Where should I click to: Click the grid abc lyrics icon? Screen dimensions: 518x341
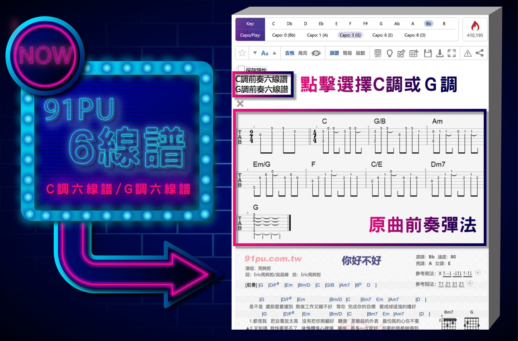pyautogui.click(x=378, y=53)
